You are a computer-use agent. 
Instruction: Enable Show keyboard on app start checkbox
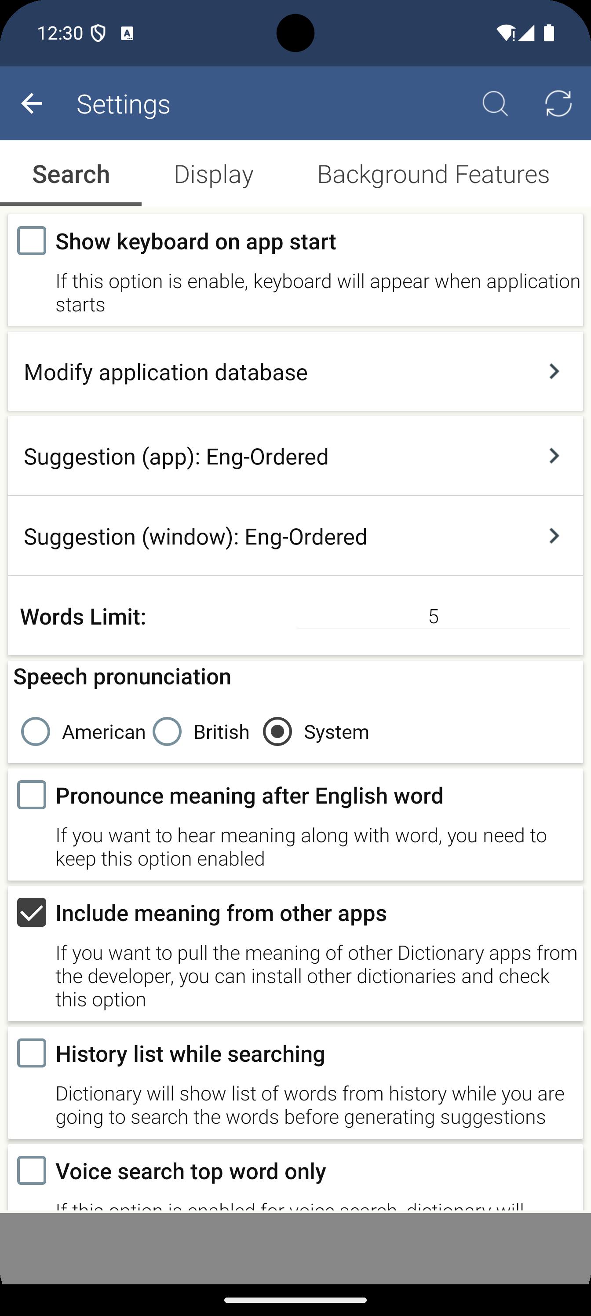(32, 241)
